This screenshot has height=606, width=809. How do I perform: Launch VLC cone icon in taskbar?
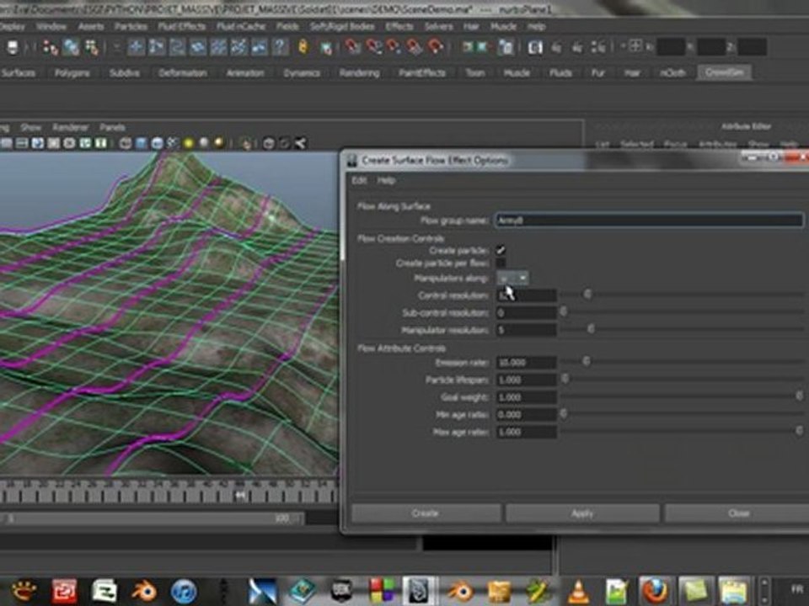point(578,591)
